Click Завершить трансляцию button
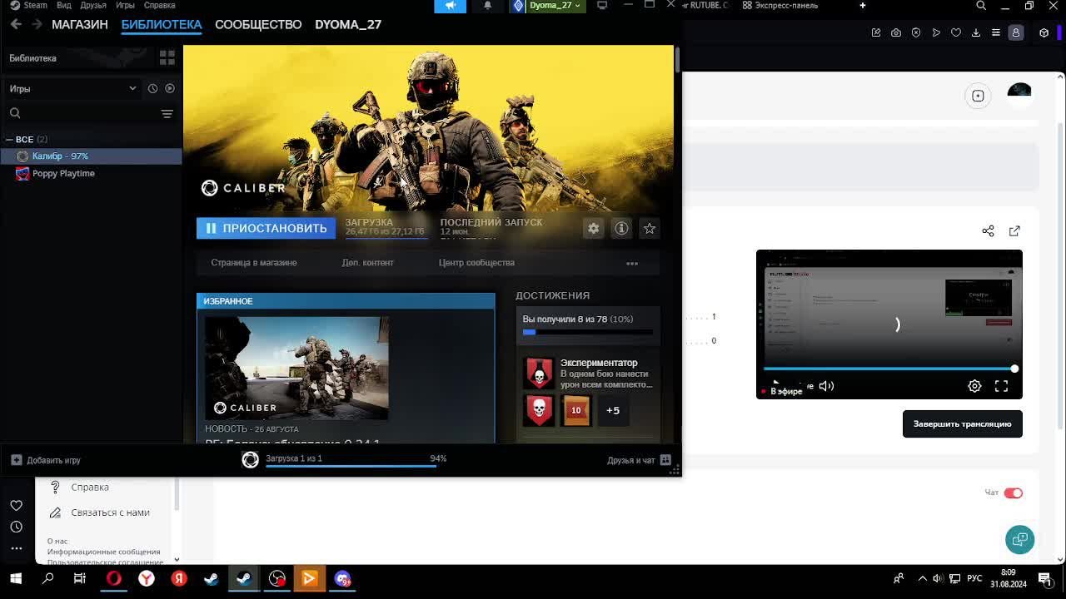 [x=963, y=423]
